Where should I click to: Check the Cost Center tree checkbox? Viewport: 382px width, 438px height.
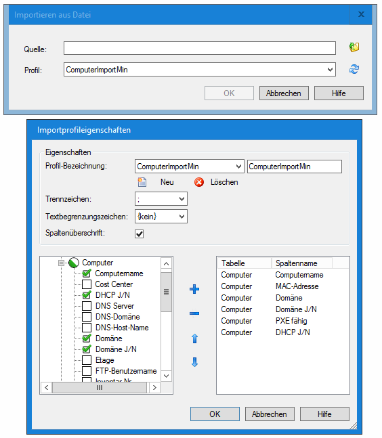[x=87, y=284]
